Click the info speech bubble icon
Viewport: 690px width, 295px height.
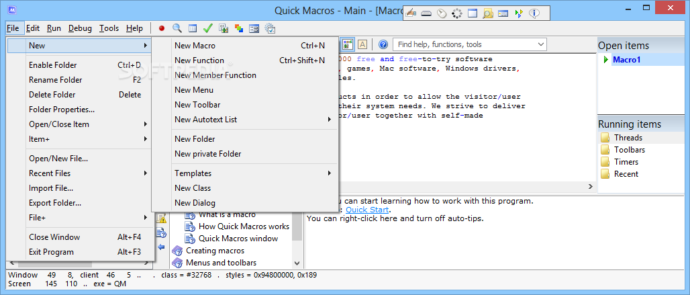tap(534, 13)
